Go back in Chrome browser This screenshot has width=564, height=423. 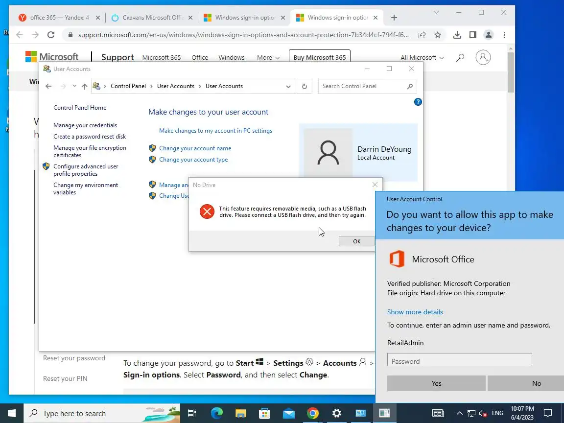coord(20,35)
